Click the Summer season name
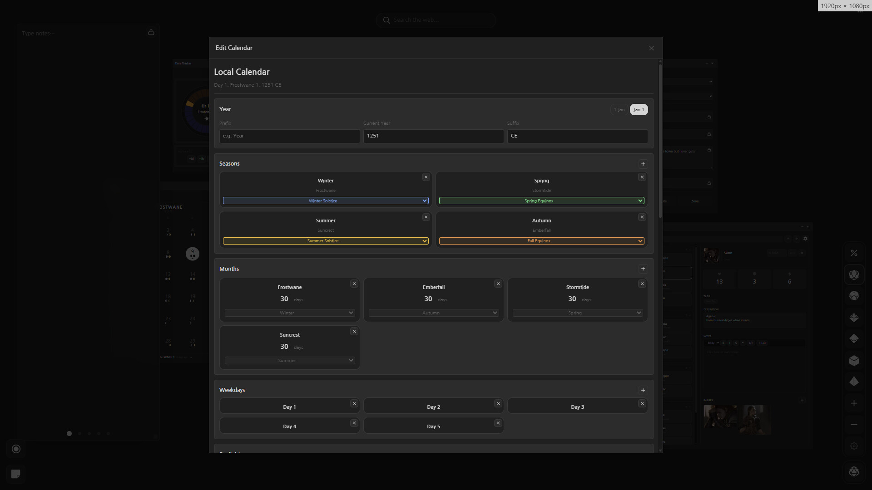 coord(325,221)
